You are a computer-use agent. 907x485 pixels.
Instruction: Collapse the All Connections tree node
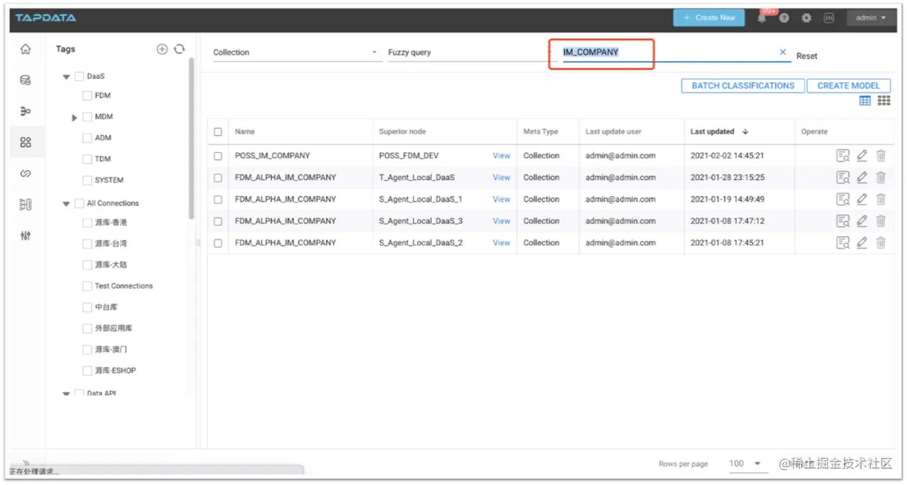click(67, 204)
